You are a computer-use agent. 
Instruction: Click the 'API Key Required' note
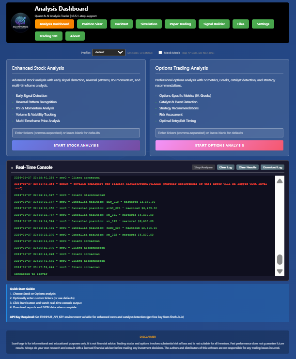pos(97,317)
